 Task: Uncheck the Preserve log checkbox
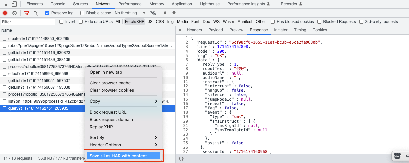(47, 13)
